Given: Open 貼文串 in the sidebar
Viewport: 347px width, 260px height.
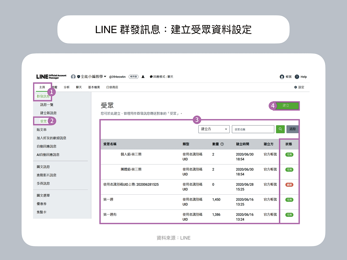Looking at the screenshot, I should click(x=41, y=130).
